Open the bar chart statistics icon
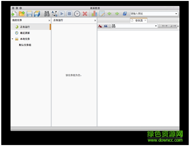 94,14
